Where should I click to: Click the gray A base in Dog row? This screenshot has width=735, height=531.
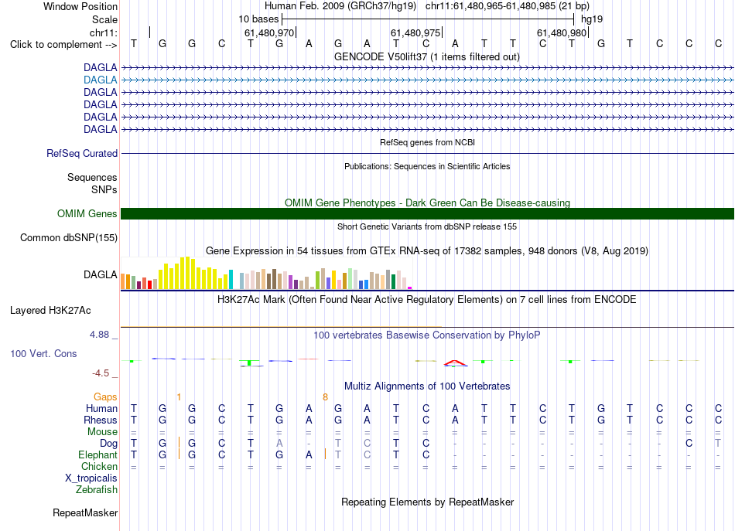pyautogui.click(x=279, y=444)
